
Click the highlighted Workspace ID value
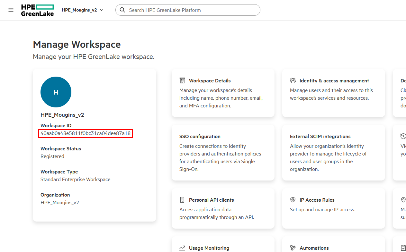tap(86, 133)
